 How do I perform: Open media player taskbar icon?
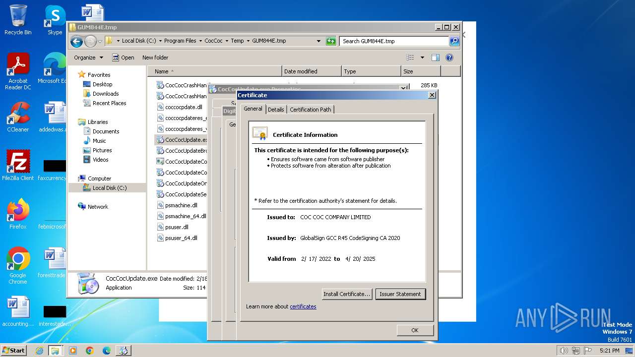coord(73,351)
